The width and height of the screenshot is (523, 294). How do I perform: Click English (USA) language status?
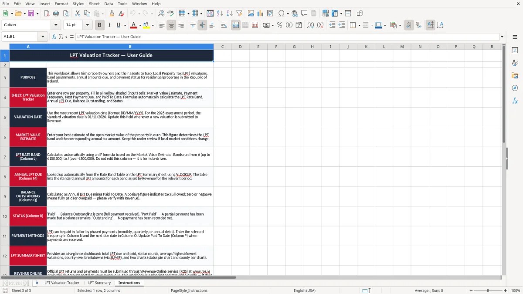(305, 291)
